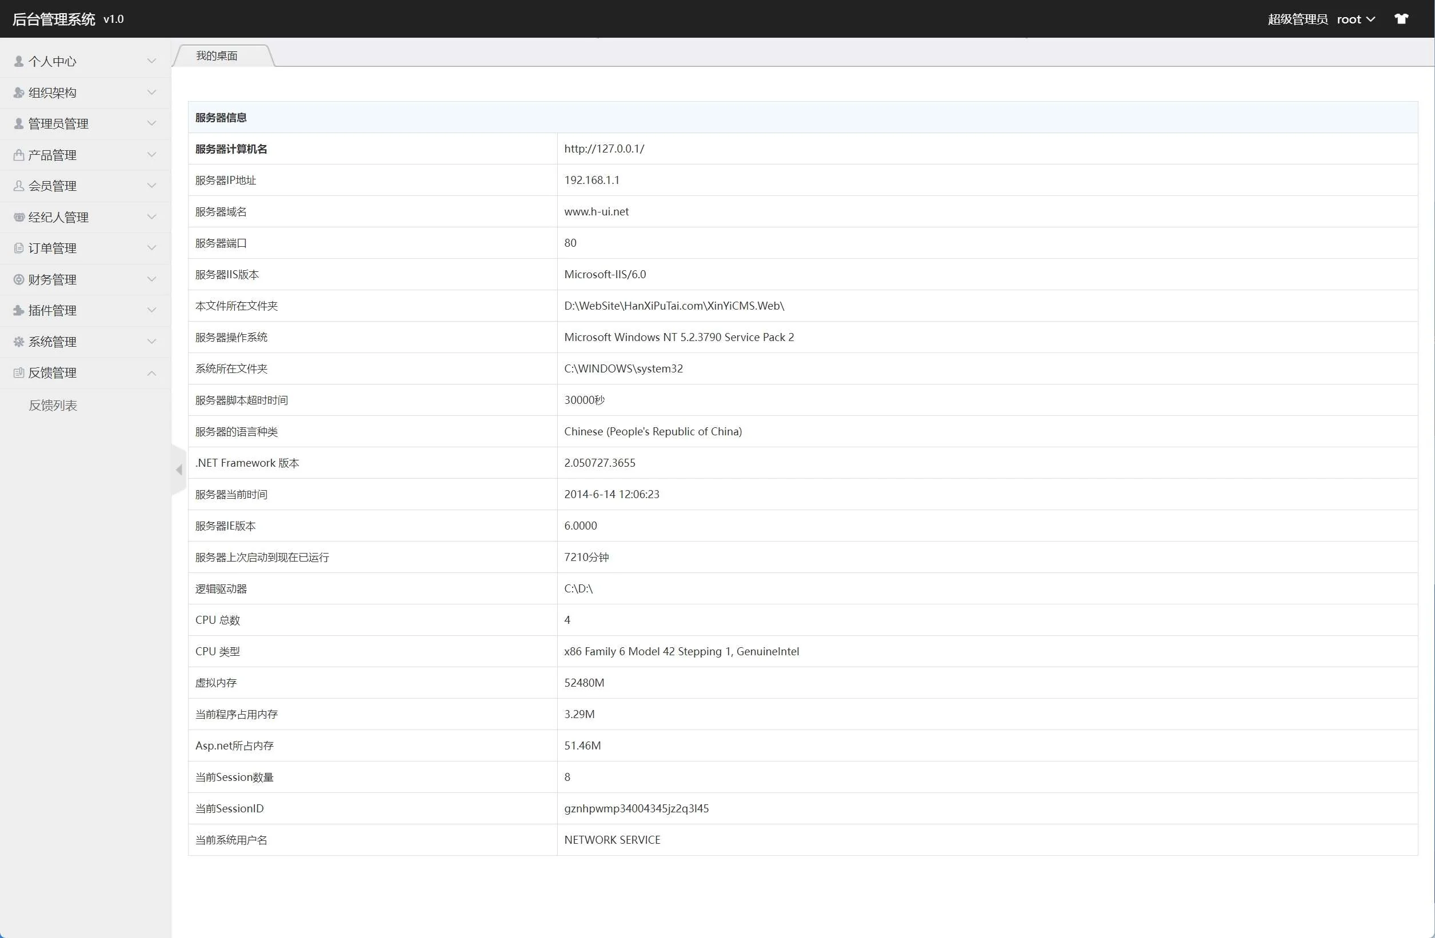This screenshot has width=1435, height=938.
Task: Click the 订单管理 document icon
Action: 19,248
